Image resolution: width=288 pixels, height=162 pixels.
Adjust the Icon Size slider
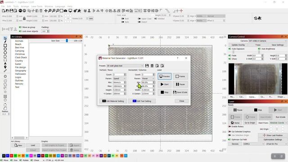click(x=67, y=40)
